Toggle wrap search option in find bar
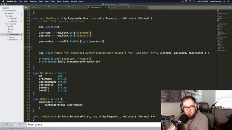Viewport: 232px width, 130px height. point(16,124)
